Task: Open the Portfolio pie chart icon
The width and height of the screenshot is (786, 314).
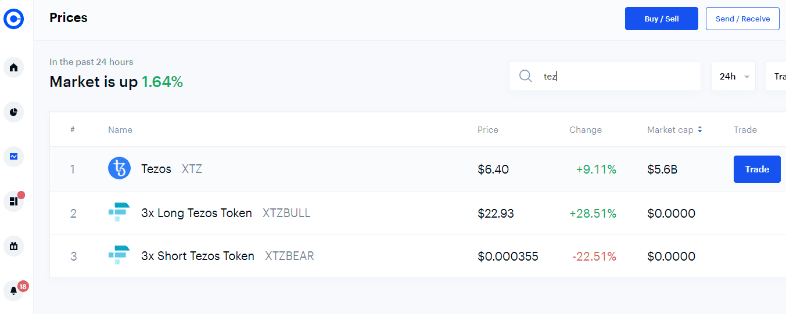Action: click(x=14, y=112)
